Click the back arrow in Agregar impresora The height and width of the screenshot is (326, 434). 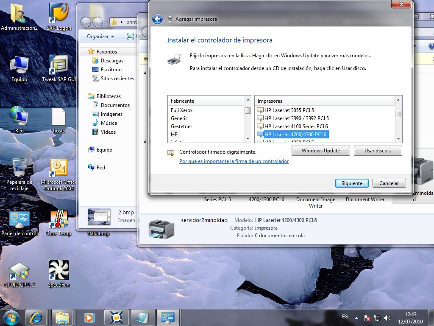coord(157,19)
